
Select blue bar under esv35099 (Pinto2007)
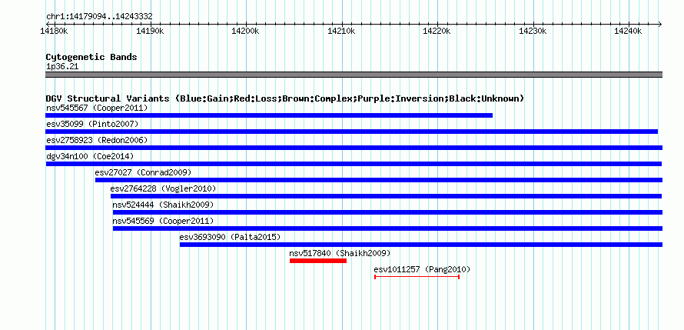351,132
